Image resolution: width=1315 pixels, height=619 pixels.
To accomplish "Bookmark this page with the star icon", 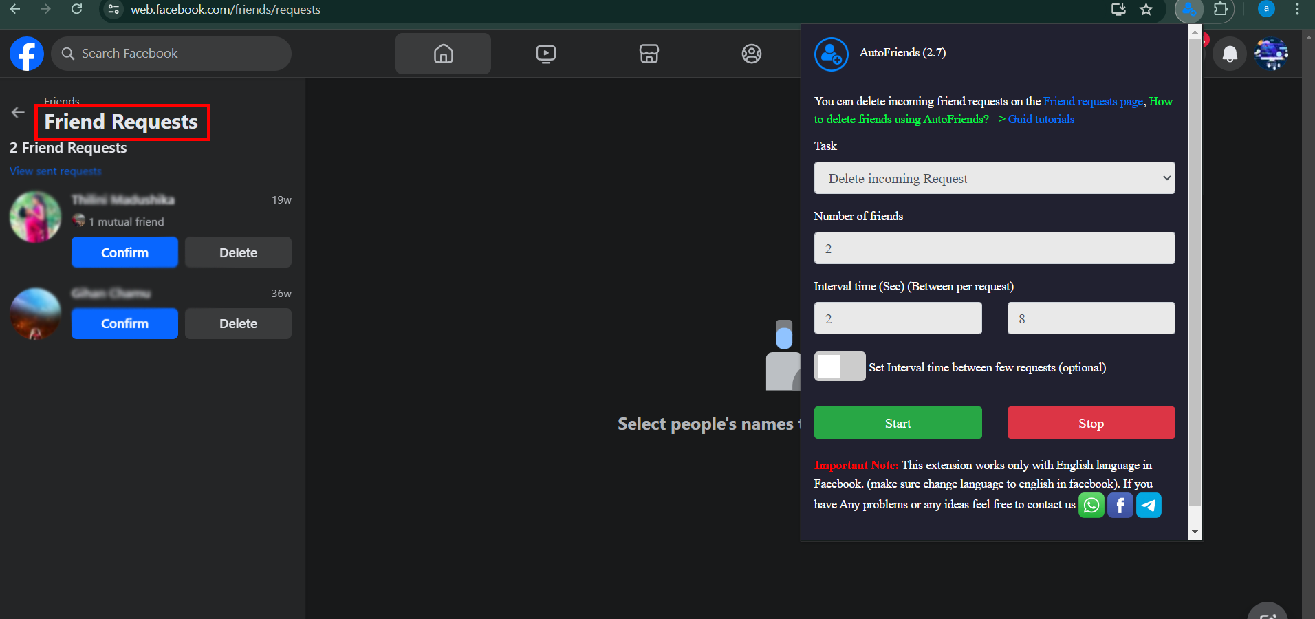I will pyautogui.click(x=1146, y=10).
